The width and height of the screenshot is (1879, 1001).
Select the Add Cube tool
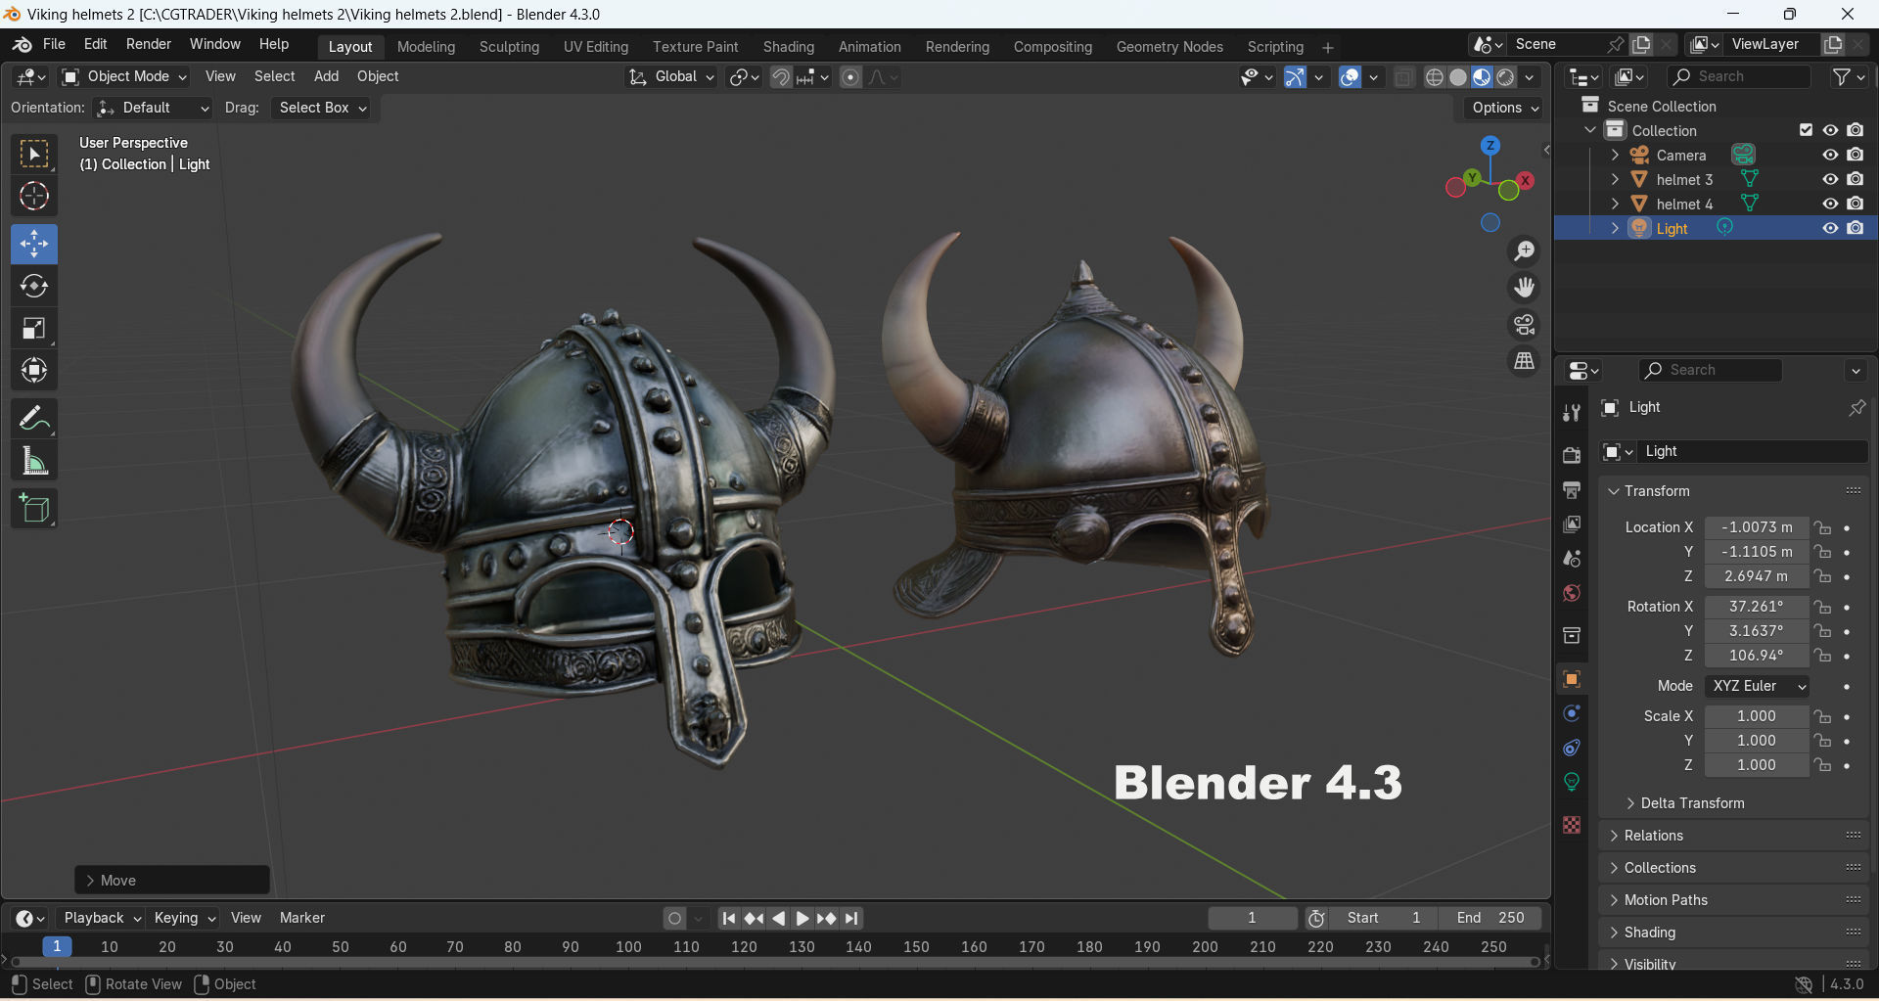click(34, 509)
